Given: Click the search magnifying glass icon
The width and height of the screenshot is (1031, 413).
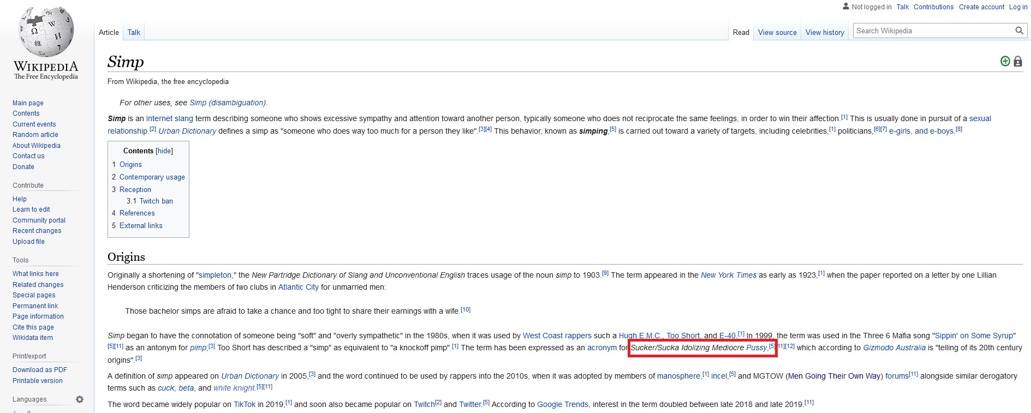Looking at the screenshot, I should pos(1018,31).
